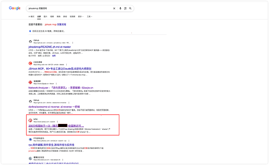The image size is (269, 165).
Task: Click the 52pojie forum result favicon
Action: click(30, 82)
